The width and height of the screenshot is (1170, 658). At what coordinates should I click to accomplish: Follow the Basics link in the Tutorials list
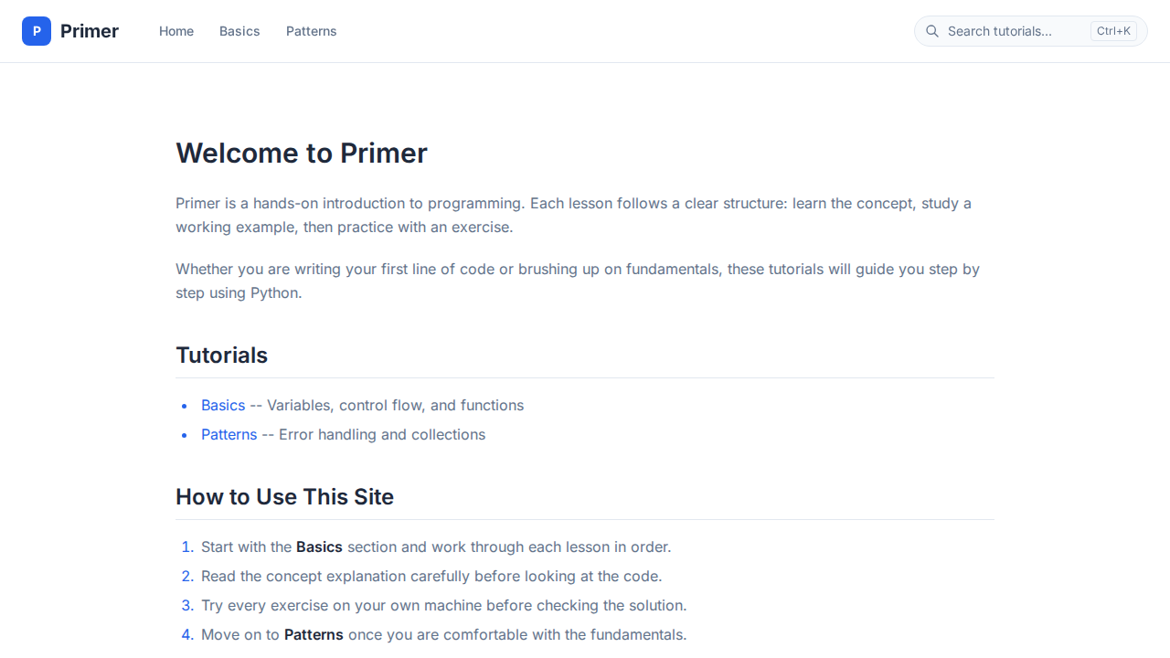click(223, 405)
